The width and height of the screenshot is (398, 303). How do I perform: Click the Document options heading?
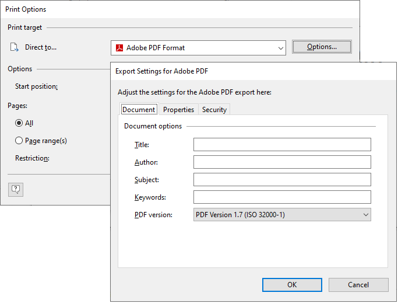(153, 126)
